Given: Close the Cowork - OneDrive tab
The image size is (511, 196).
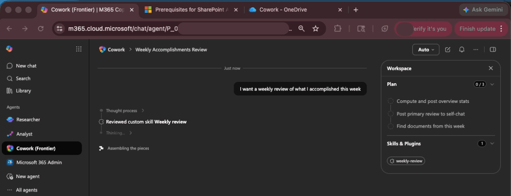Looking at the screenshot, I should (340, 10).
